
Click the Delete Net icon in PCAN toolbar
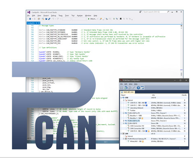130,88
